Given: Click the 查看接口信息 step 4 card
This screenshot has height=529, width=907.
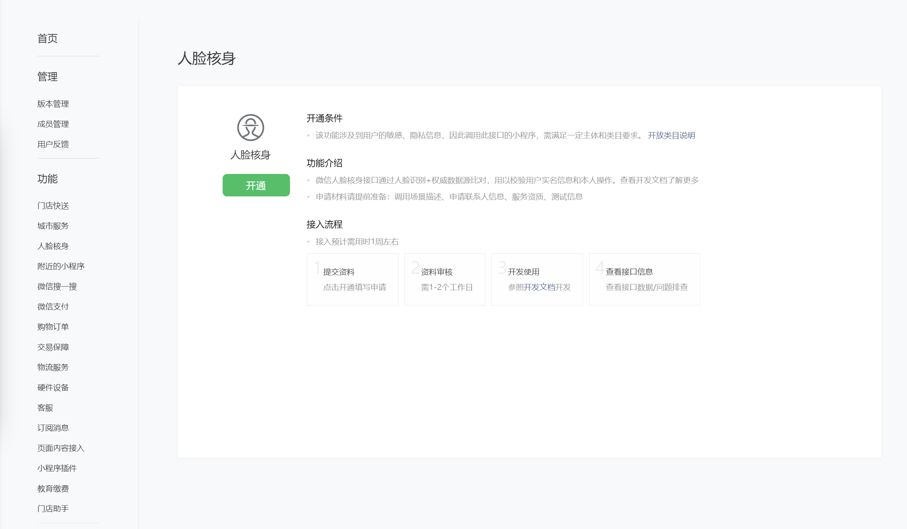Looking at the screenshot, I should click(644, 279).
